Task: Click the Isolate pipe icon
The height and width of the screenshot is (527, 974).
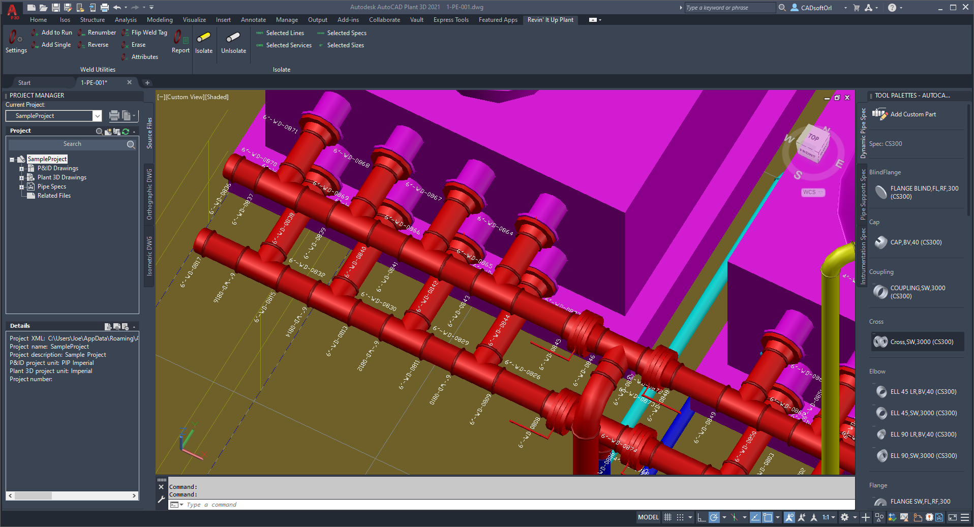Action: (203, 38)
